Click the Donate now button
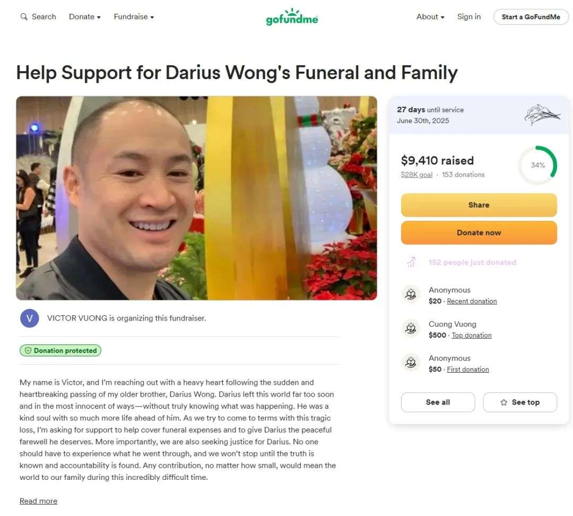Viewport: 573px width, 516px height. (x=479, y=233)
